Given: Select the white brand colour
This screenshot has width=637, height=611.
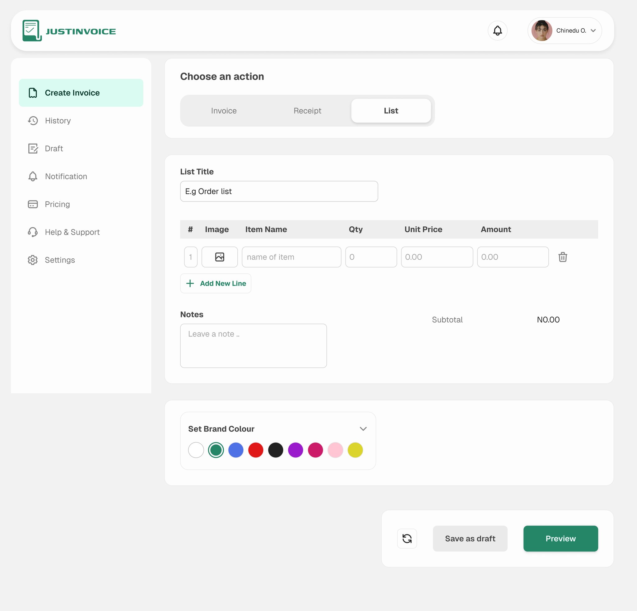Looking at the screenshot, I should [196, 450].
